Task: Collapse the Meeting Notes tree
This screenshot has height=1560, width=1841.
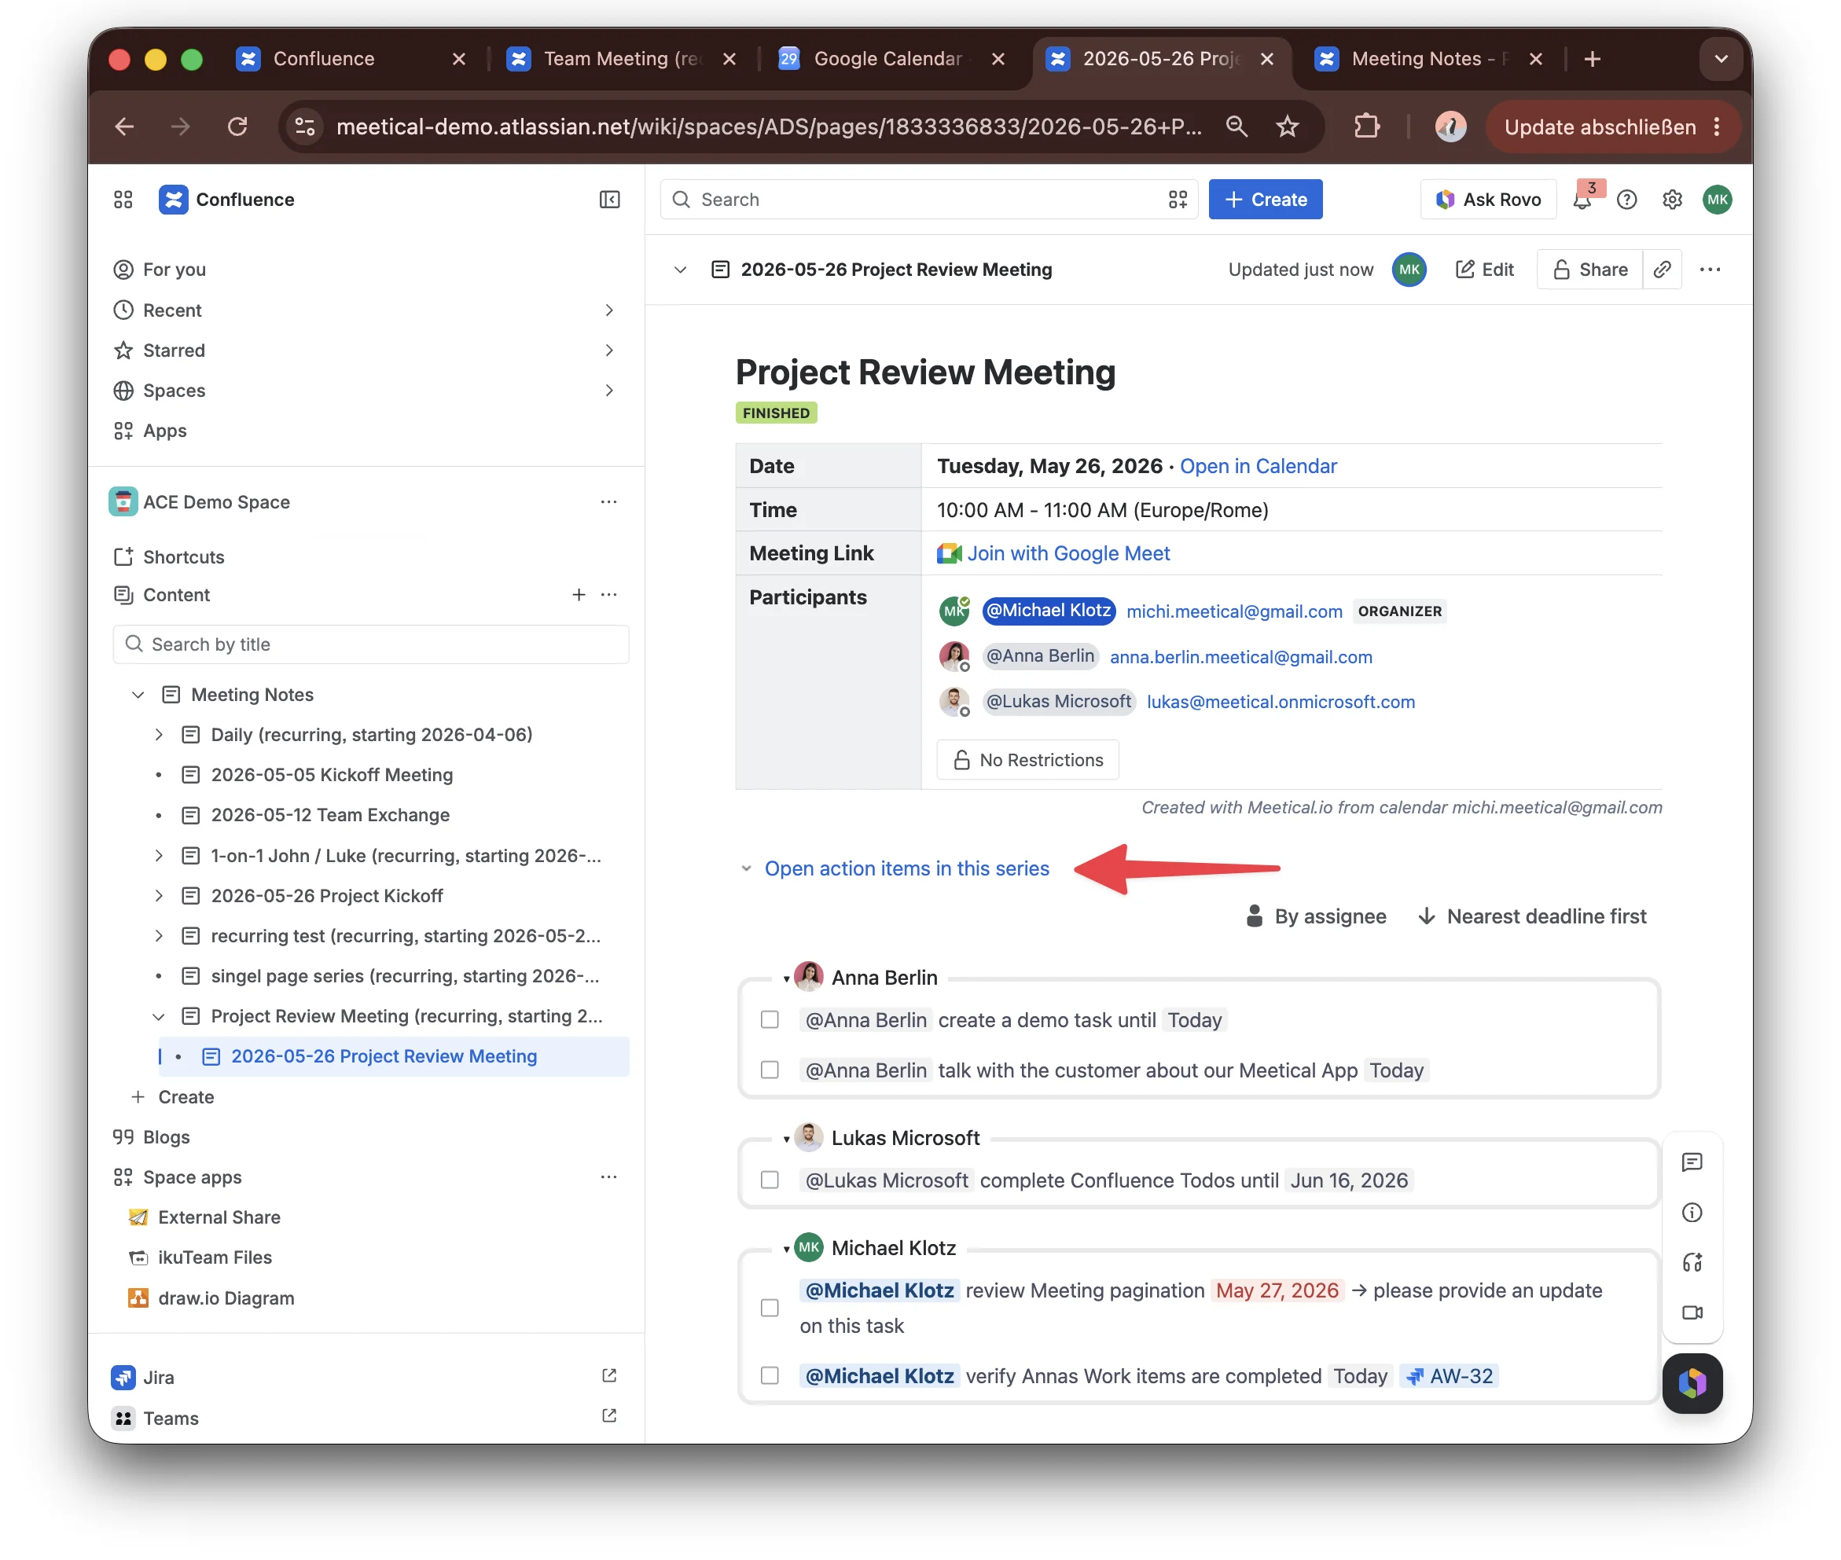Action: coord(138,695)
